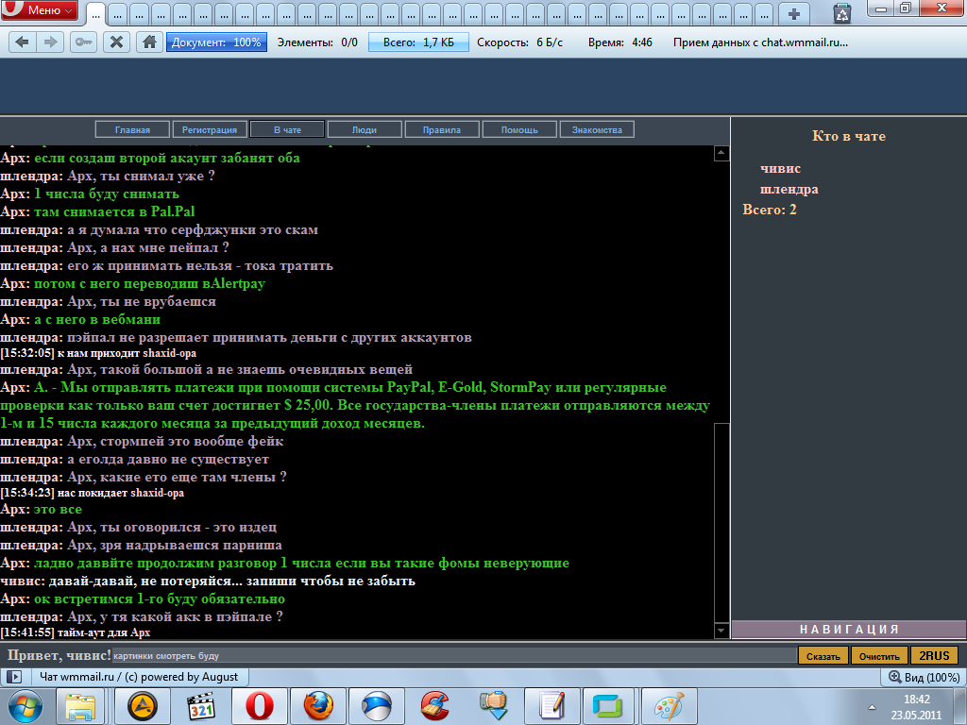Open the download manager taskbar icon
This screenshot has height=725, width=967.
pyautogui.click(x=493, y=706)
